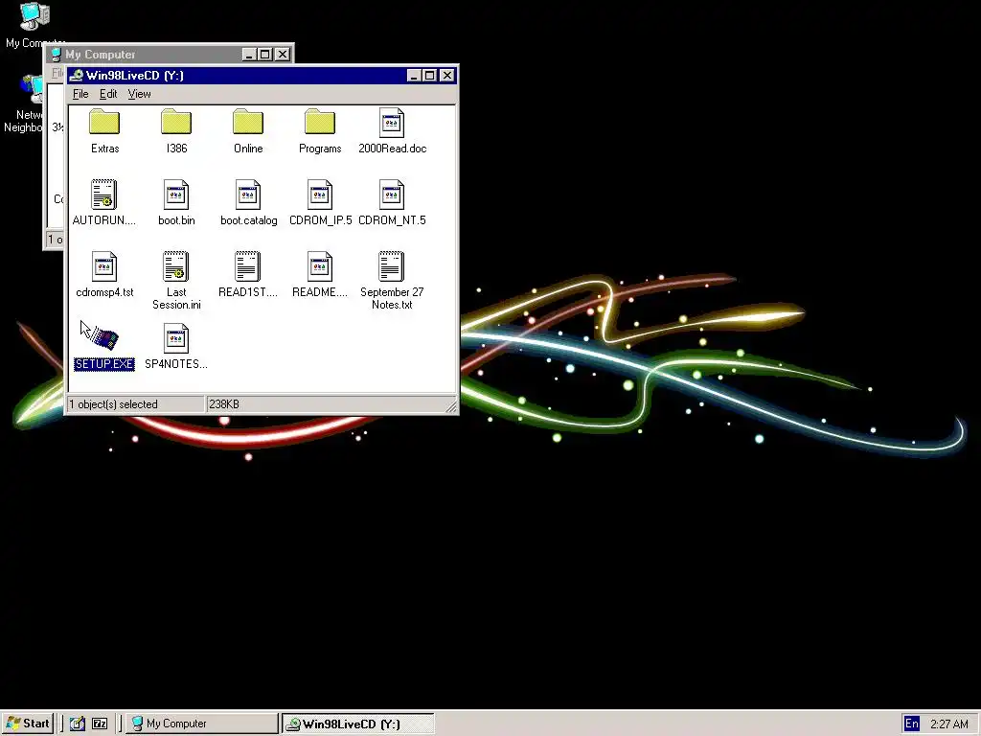The height and width of the screenshot is (736, 981).
Task: Click the Start button
Action: pyautogui.click(x=28, y=724)
